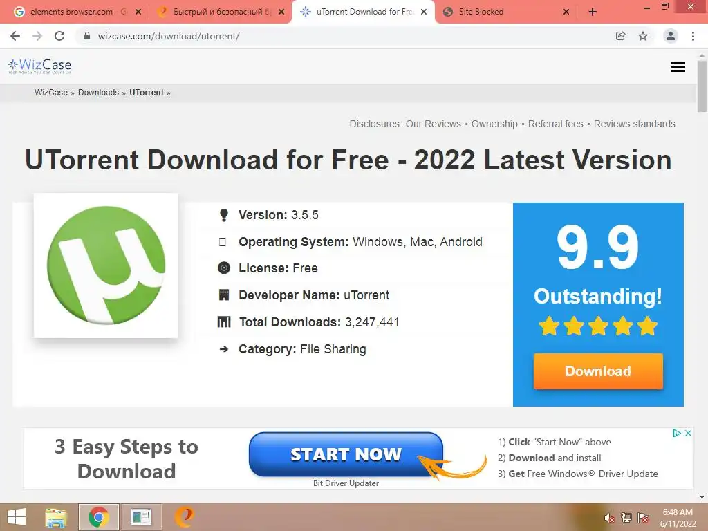Click the Downloads breadcrumb link
This screenshot has height=531, width=708.
coord(98,93)
